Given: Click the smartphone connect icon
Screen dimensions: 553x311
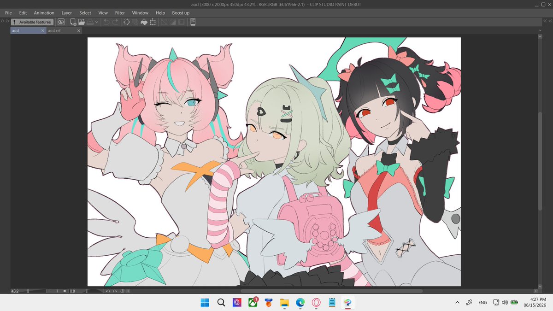Looking at the screenshot, I should pos(193,22).
